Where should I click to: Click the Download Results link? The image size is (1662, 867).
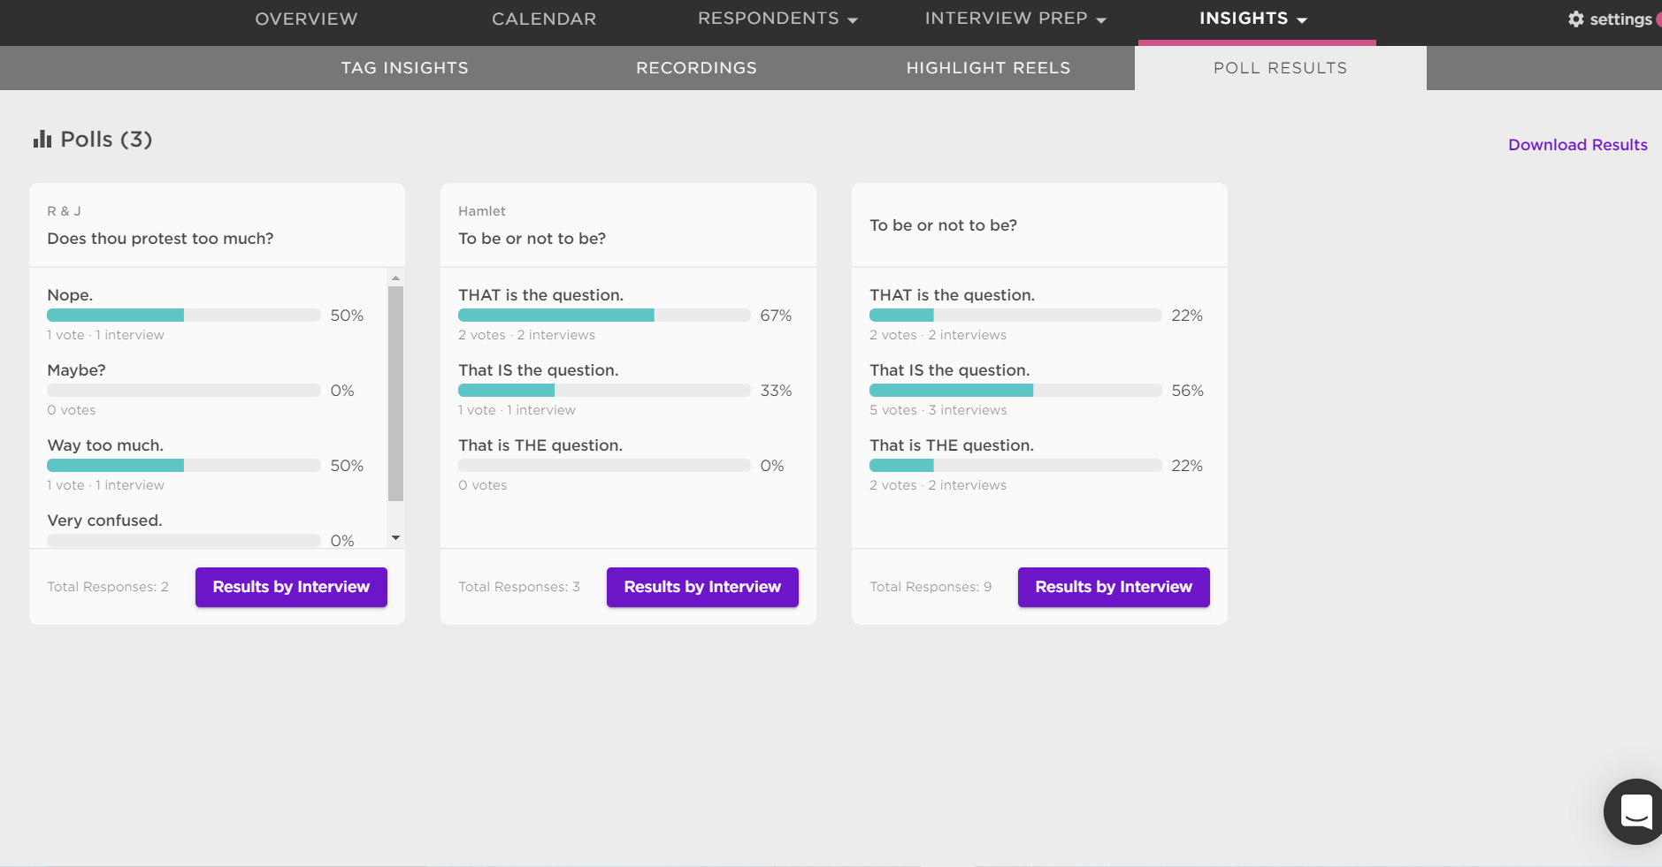pos(1578,145)
